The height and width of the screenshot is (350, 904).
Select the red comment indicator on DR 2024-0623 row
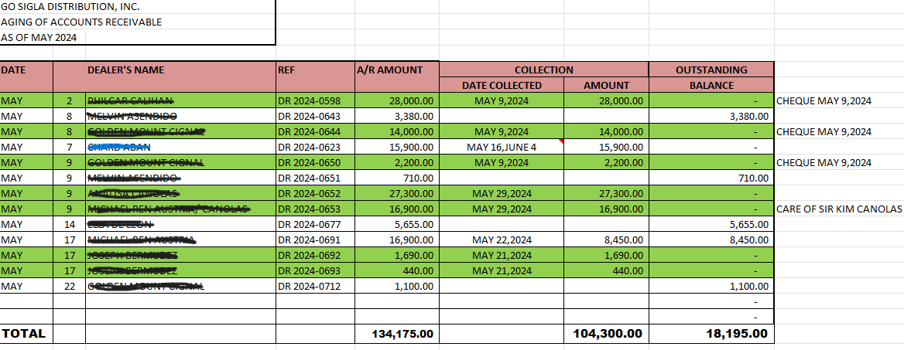point(561,141)
